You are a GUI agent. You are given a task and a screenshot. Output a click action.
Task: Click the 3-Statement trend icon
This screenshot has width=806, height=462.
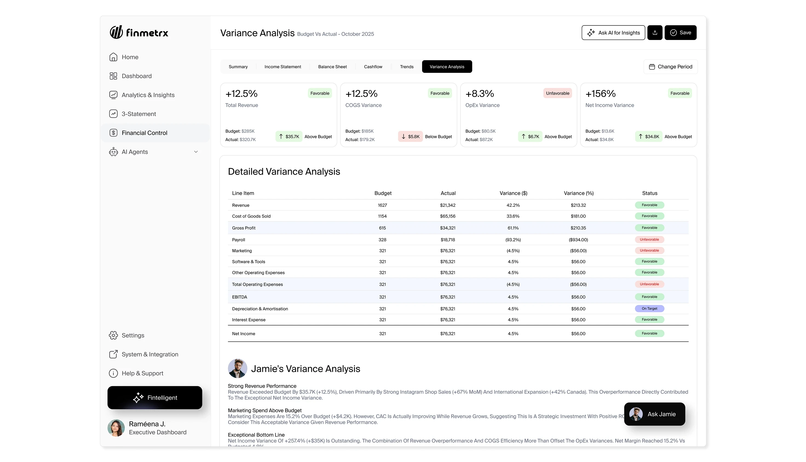[113, 114]
